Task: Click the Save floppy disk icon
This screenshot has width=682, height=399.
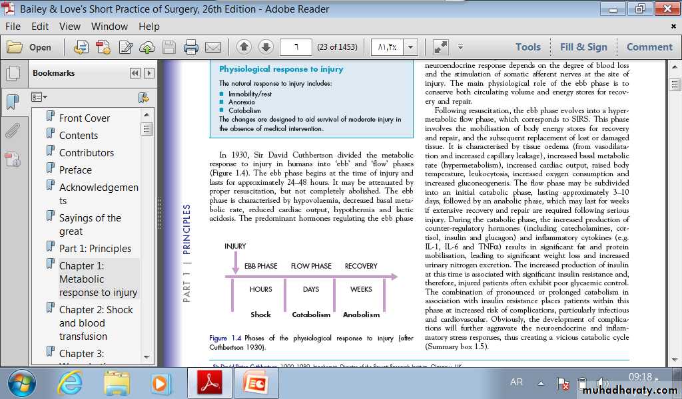Action: [169, 47]
